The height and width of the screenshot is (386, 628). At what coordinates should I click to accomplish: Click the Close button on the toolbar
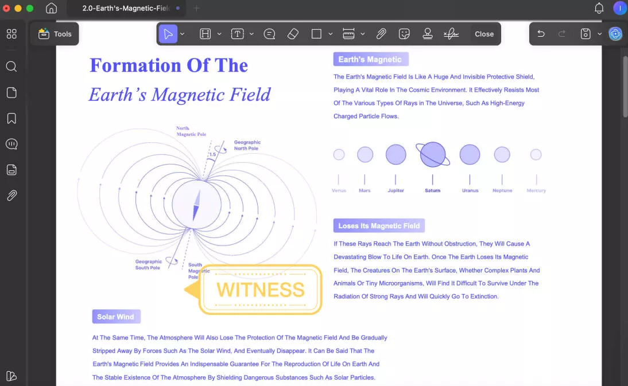pos(484,34)
